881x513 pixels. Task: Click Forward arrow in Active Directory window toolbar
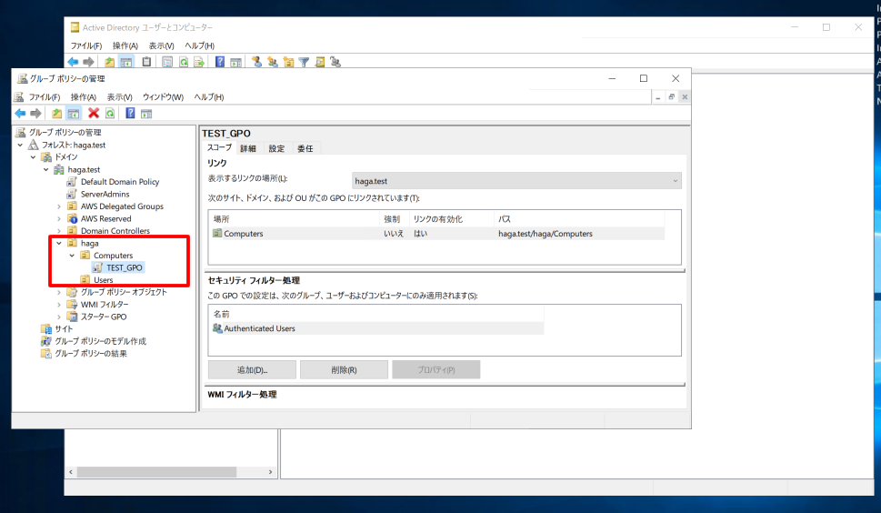click(88, 62)
